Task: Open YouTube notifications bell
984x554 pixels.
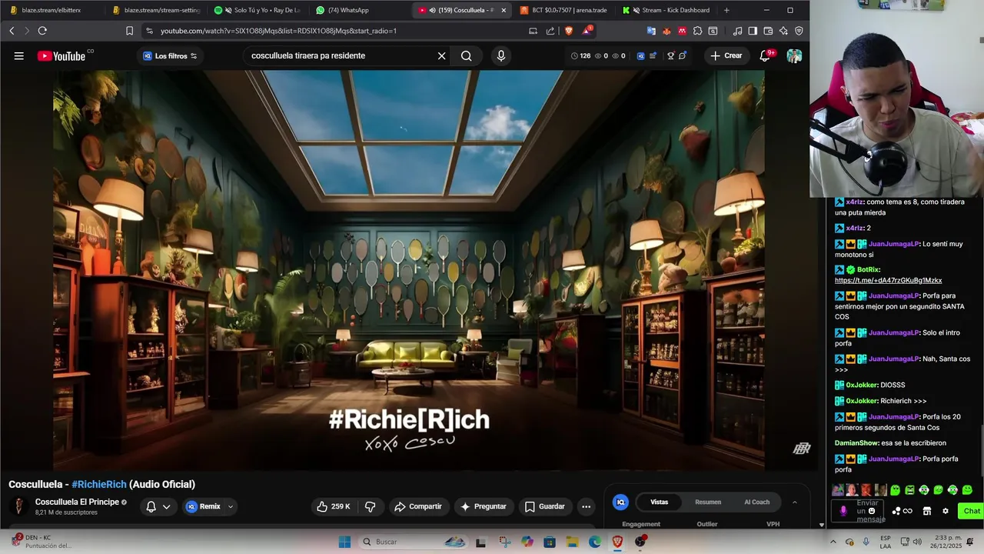Action: (765, 55)
